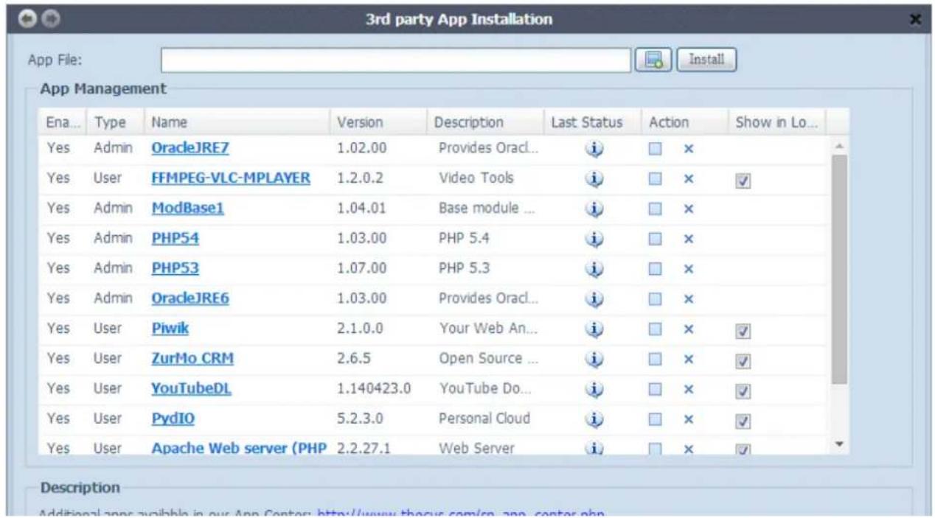The image size is (935, 518).
Task: Click the scroll down arrow of the app list
Action: click(x=839, y=444)
